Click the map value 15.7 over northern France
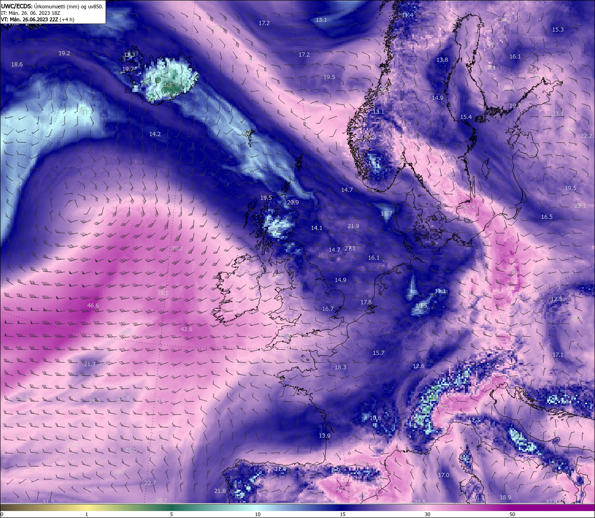The height and width of the screenshot is (518, 595). (x=378, y=353)
